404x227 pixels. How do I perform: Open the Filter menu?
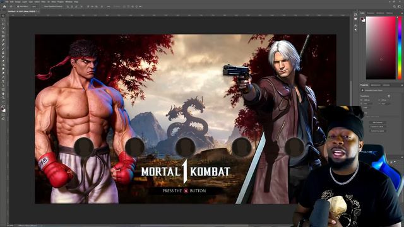coord(44,2)
